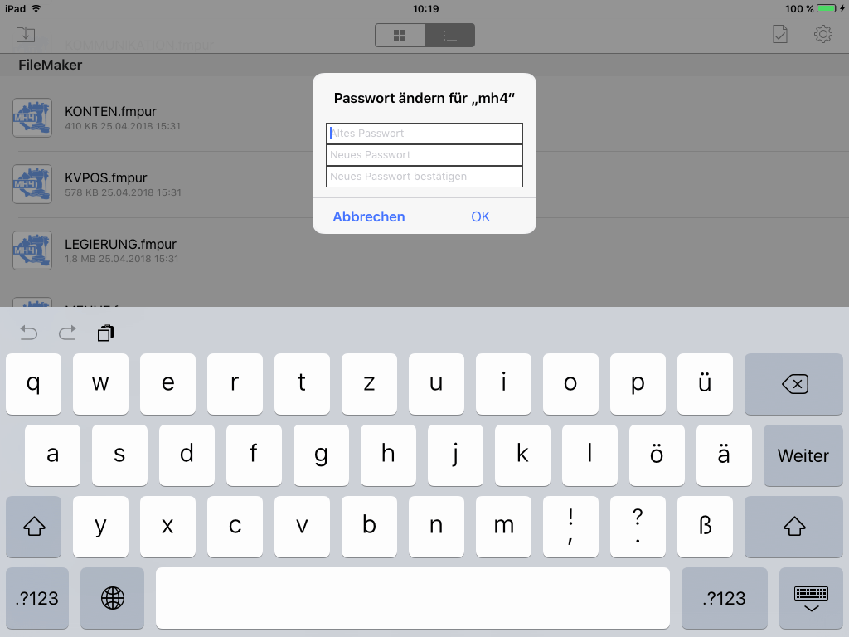Tap the clipboard paste icon above keyboard

(x=105, y=333)
